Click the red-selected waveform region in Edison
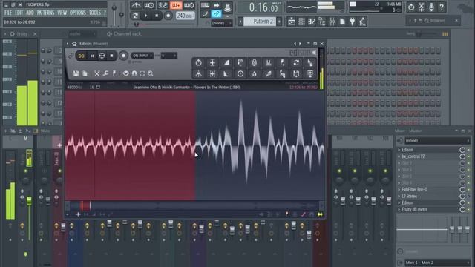This screenshot has width=475, height=267. pyautogui.click(x=131, y=145)
